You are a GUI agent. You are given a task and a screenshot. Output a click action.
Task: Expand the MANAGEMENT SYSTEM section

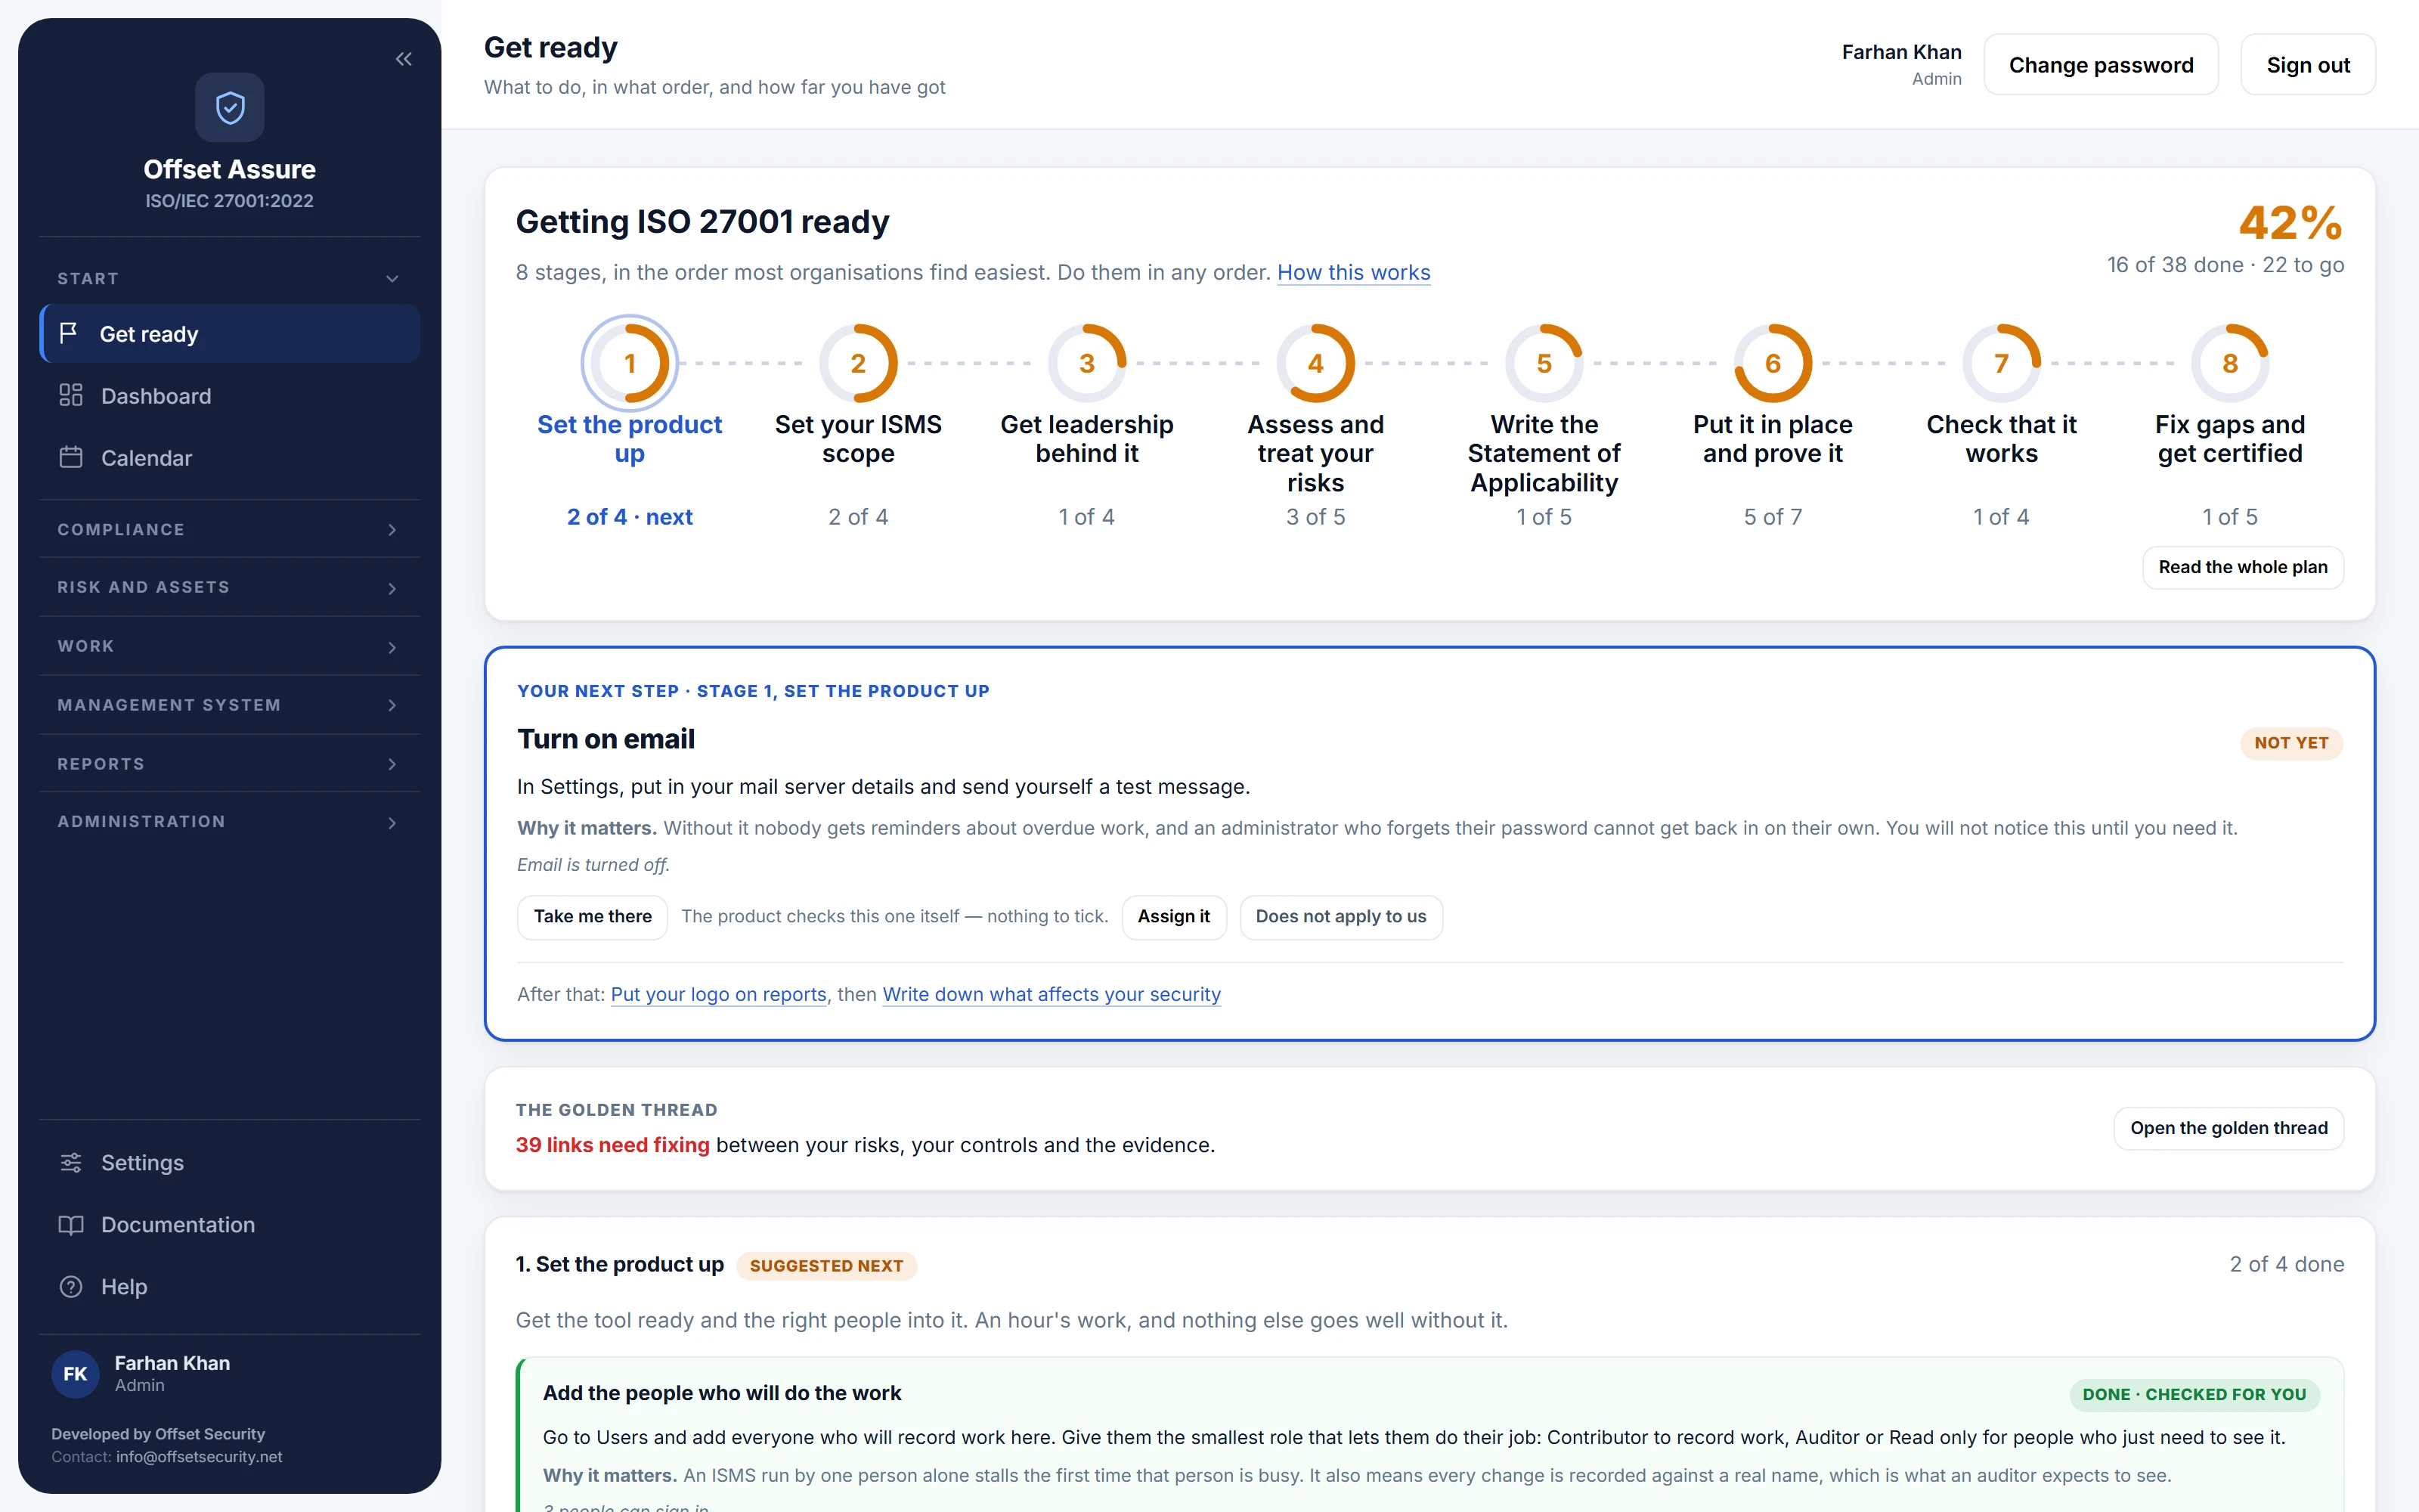click(x=230, y=705)
